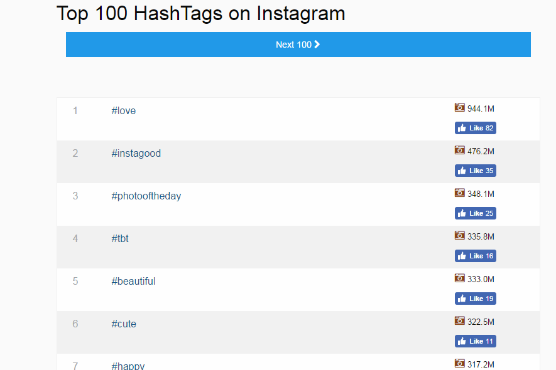Like the #love hashtag on Facebook
Image resolution: width=556 pixels, height=370 pixels.
pyautogui.click(x=476, y=128)
